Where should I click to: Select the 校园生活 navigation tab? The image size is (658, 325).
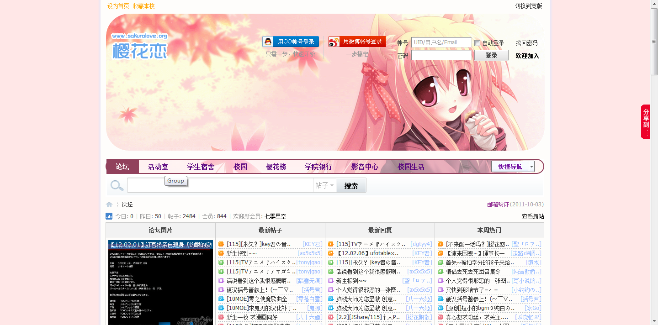point(411,167)
